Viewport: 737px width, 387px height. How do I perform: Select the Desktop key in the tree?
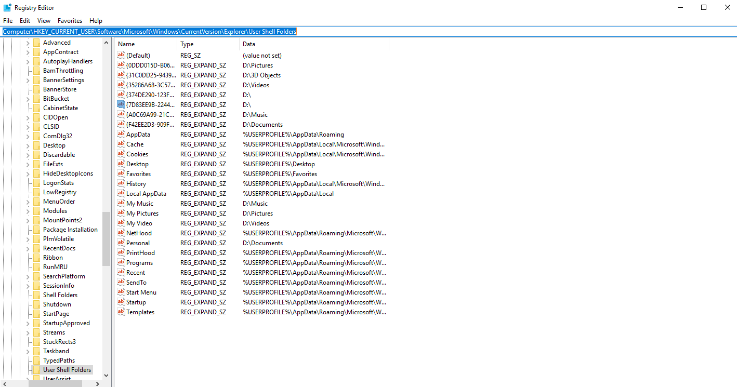tap(54, 145)
